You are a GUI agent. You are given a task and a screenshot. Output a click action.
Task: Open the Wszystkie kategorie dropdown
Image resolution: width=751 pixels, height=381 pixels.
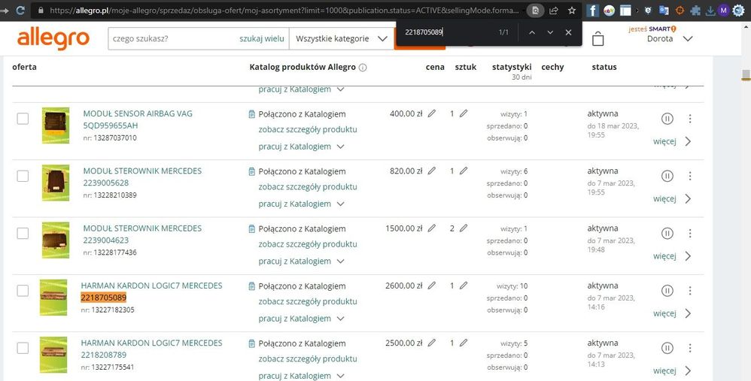[341, 38]
